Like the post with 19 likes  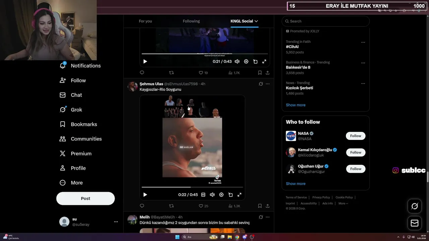[203, 73]
